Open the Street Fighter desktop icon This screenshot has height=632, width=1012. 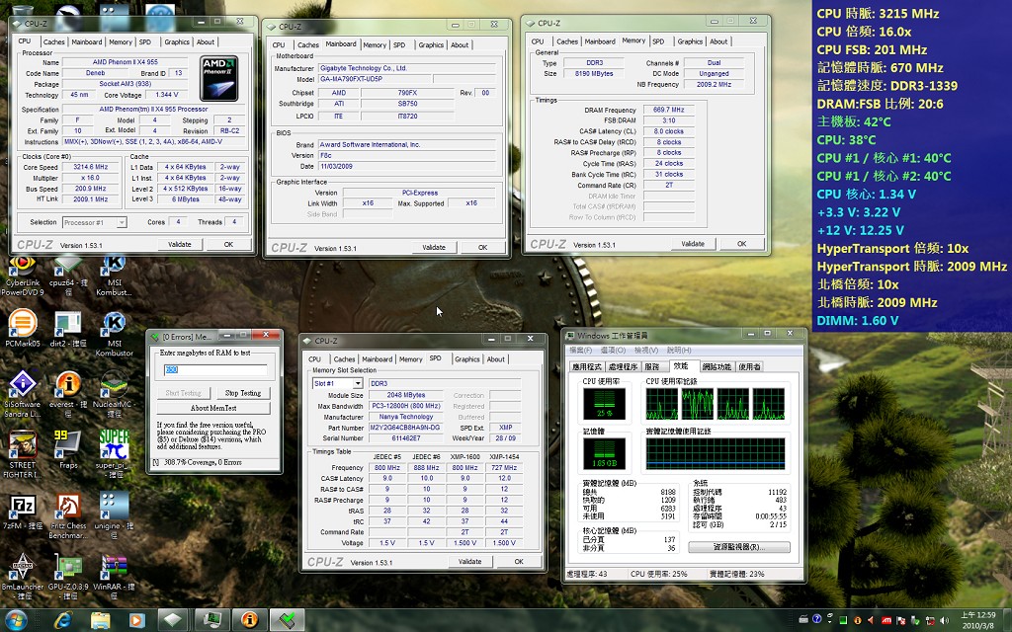22,454
